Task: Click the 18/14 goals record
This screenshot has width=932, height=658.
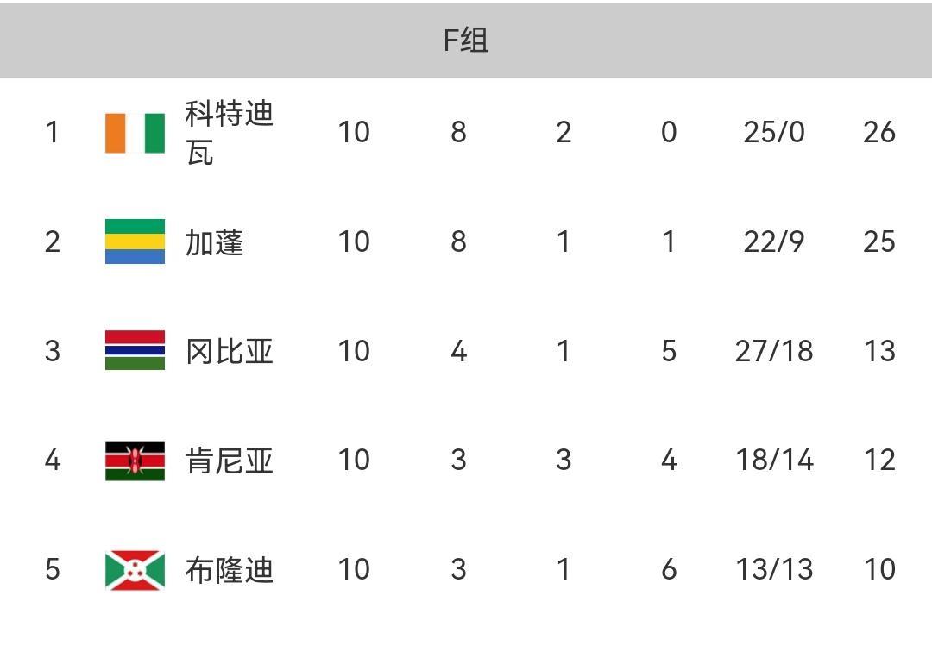Action: [x=773, y=460]
